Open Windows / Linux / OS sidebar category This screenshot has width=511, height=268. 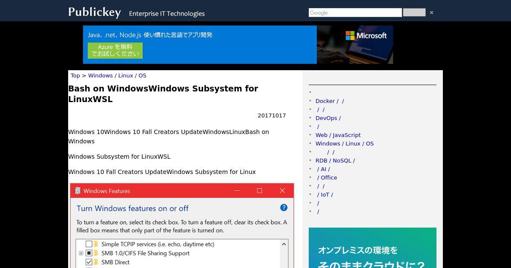(344, 144)
